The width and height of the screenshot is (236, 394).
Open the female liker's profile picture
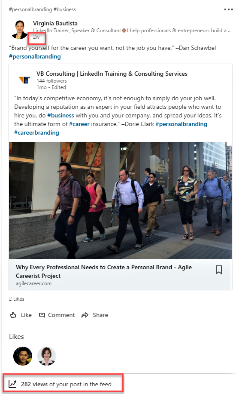point(47,356)
